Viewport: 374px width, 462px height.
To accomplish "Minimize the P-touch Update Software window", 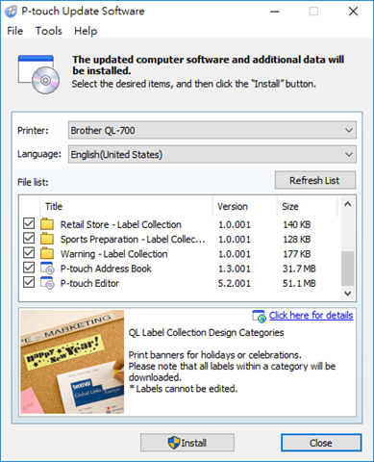I will pyautogui.click(x=275, y=12).
